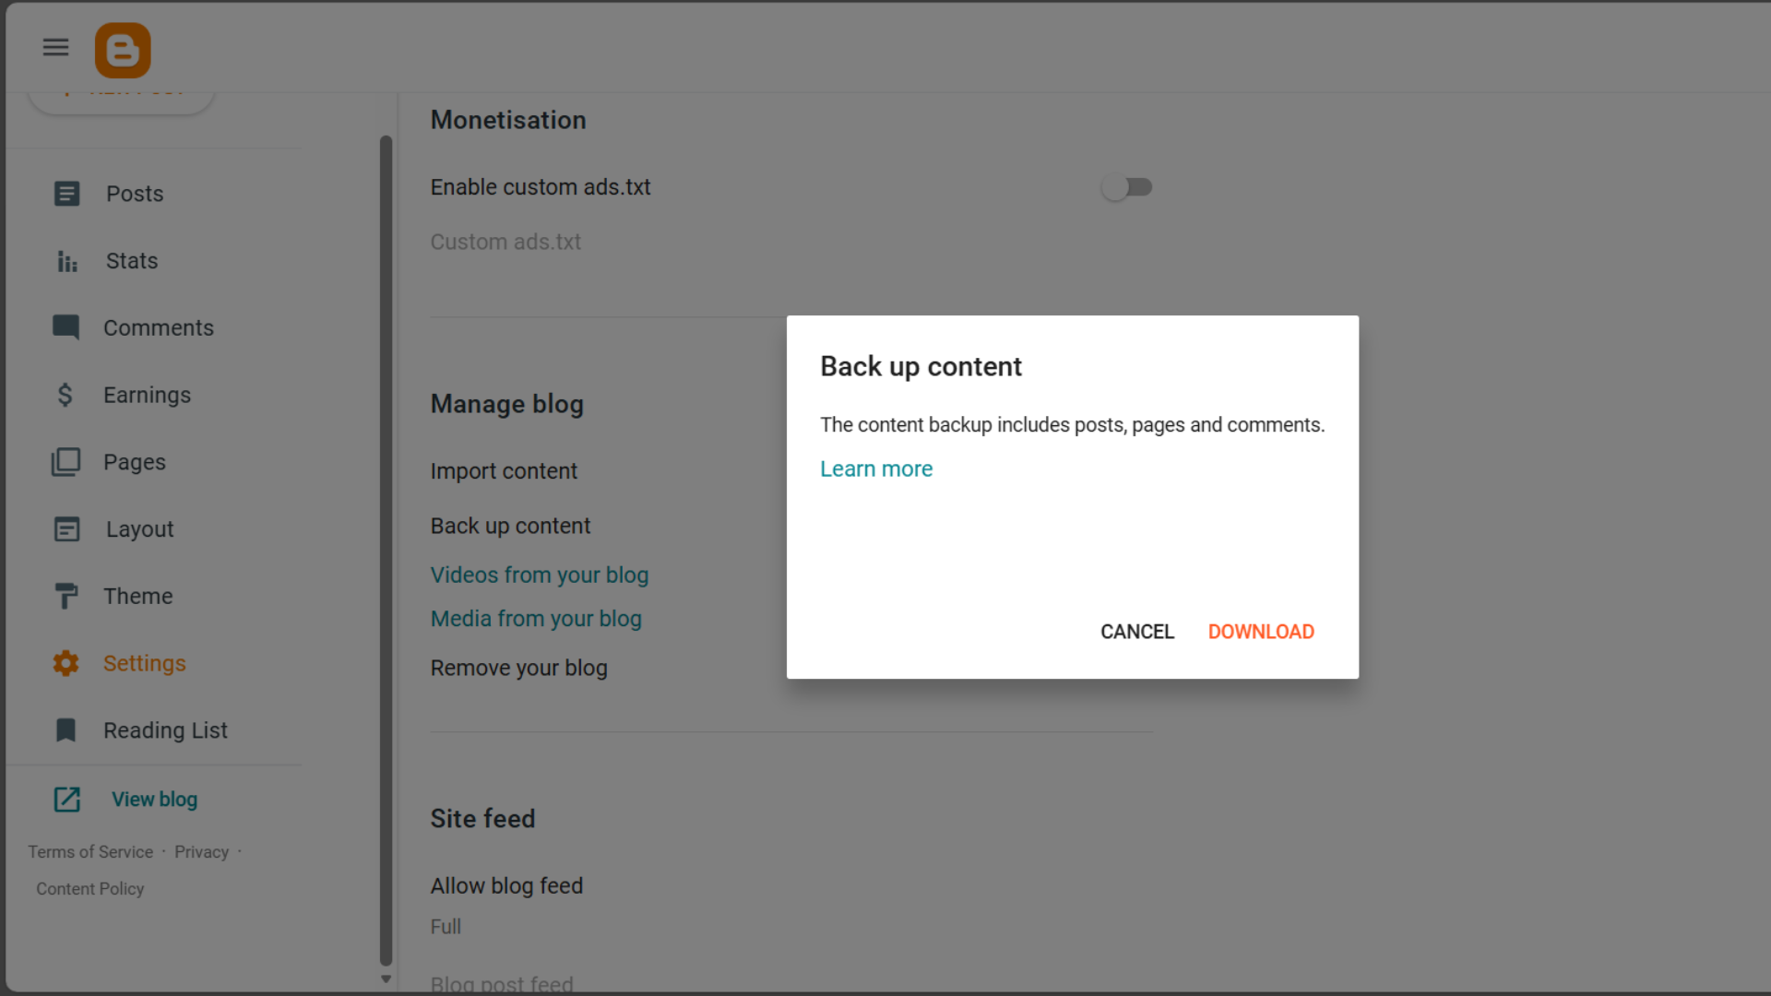The width and height of the screenshot is (1771, 996).
Task: Open Videos from your blog
Action: 539,575
